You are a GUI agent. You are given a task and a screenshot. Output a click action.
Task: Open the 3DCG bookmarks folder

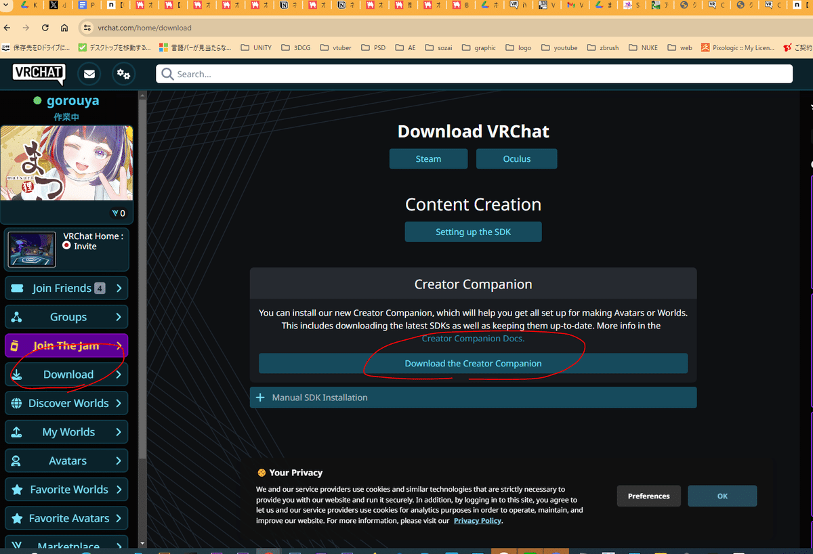click(x=295, y=47)
